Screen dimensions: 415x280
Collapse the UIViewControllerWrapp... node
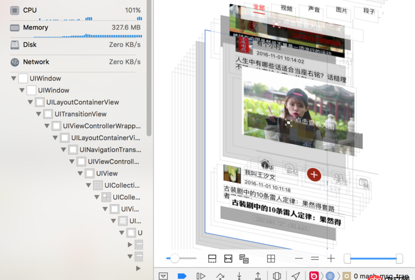[x=47, y=126]
